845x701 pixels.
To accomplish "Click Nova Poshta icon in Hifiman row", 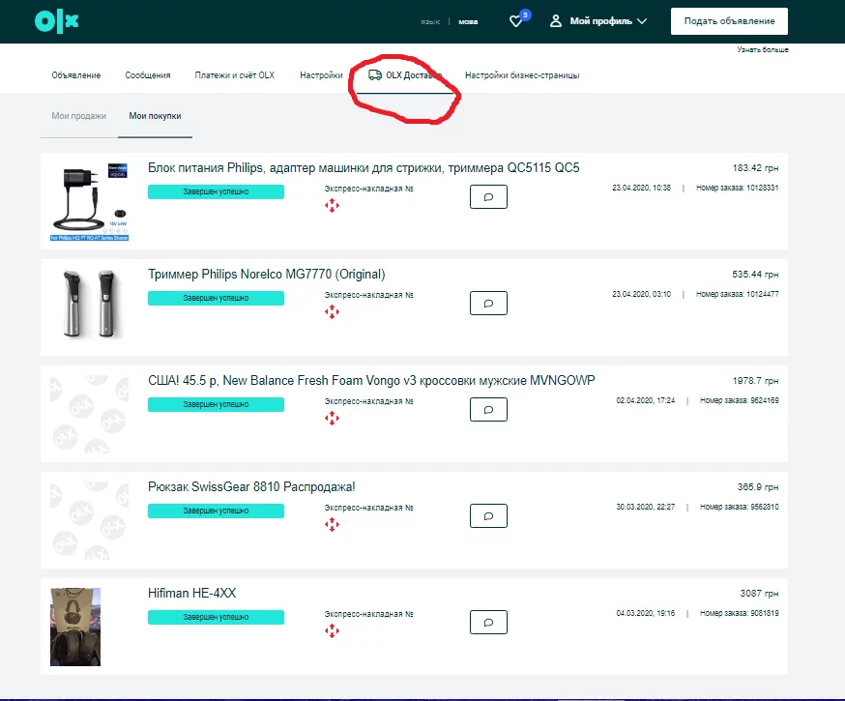I will (332, 630).
